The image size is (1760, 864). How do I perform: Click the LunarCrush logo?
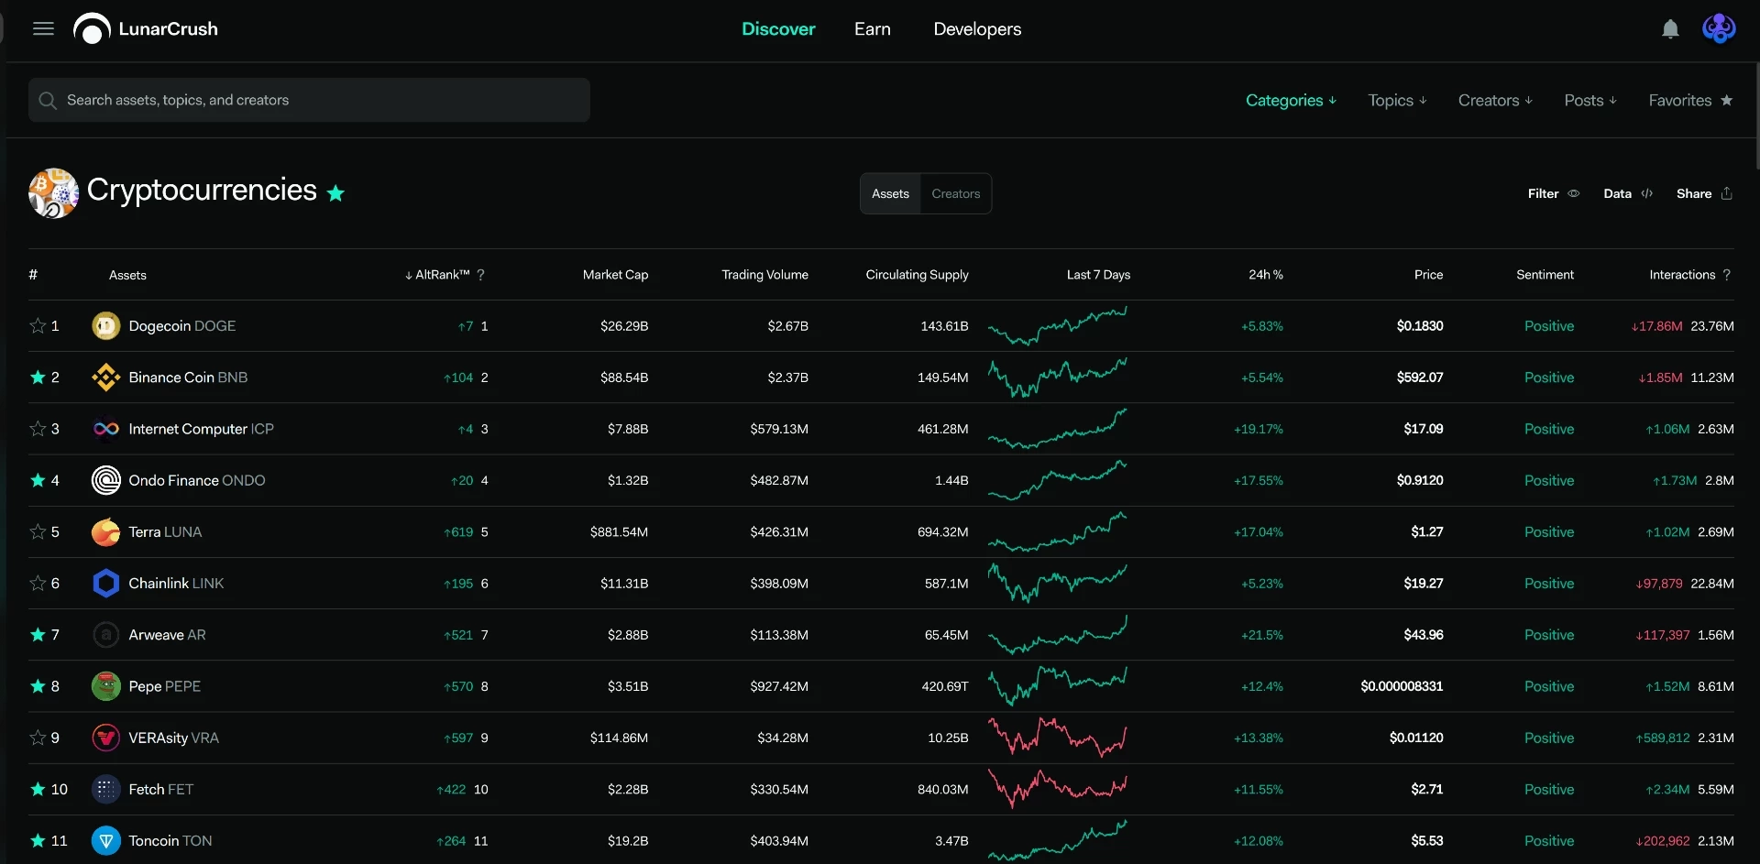click(146, 29)
